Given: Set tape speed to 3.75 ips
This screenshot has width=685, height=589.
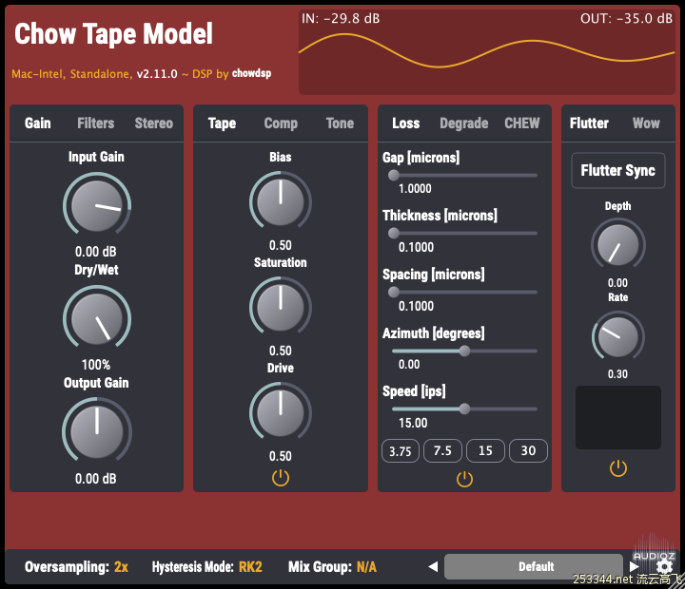Looking at the screenshot, I should [401, 450].
